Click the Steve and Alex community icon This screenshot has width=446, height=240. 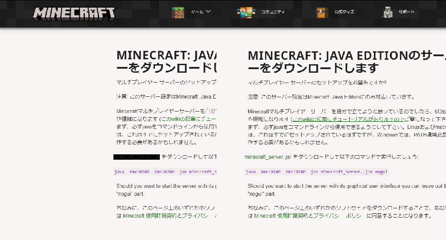(246, 12)
